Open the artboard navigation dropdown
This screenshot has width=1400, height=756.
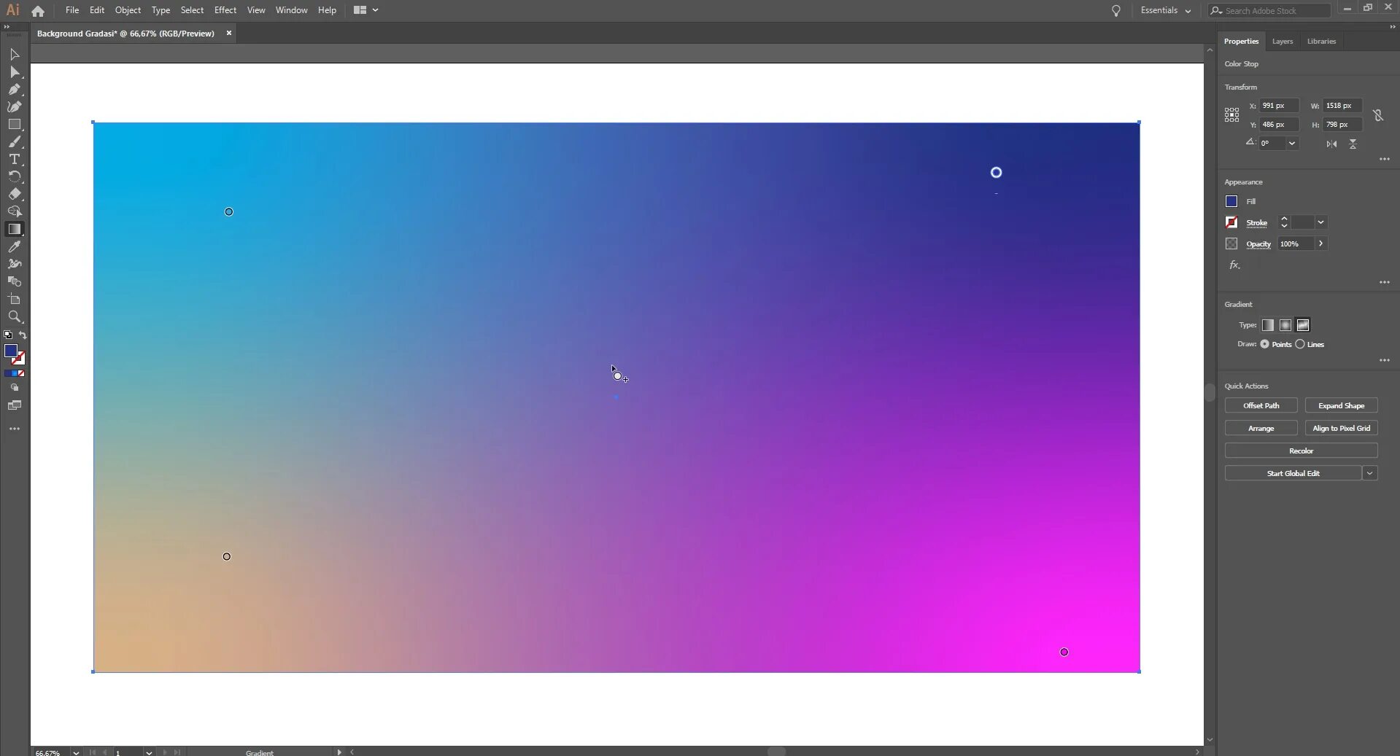[x=149, y=752]
